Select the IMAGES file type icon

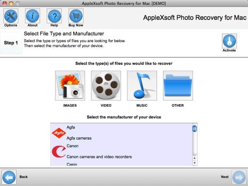point(70,86)
